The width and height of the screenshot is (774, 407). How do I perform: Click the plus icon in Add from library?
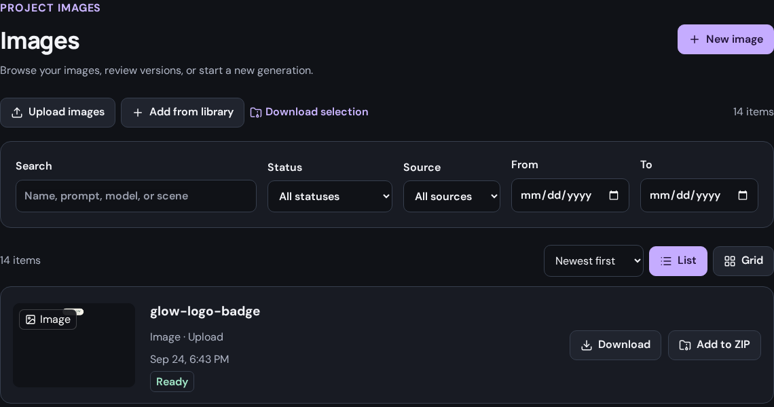138,113
